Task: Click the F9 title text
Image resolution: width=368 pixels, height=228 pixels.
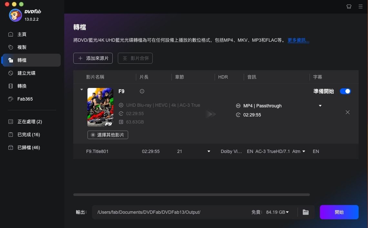Action: point(121,91)
